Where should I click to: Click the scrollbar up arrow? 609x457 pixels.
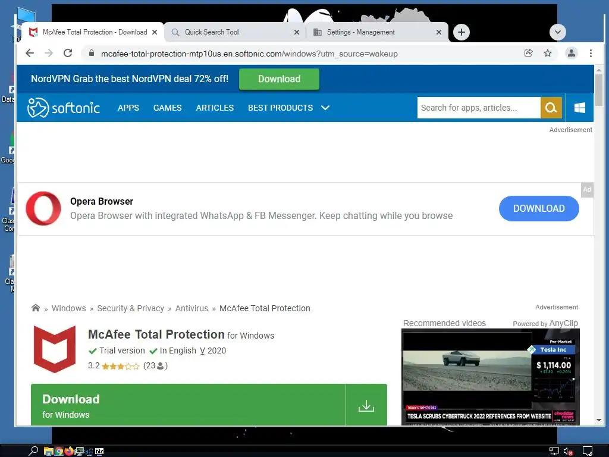coord(598,70)
